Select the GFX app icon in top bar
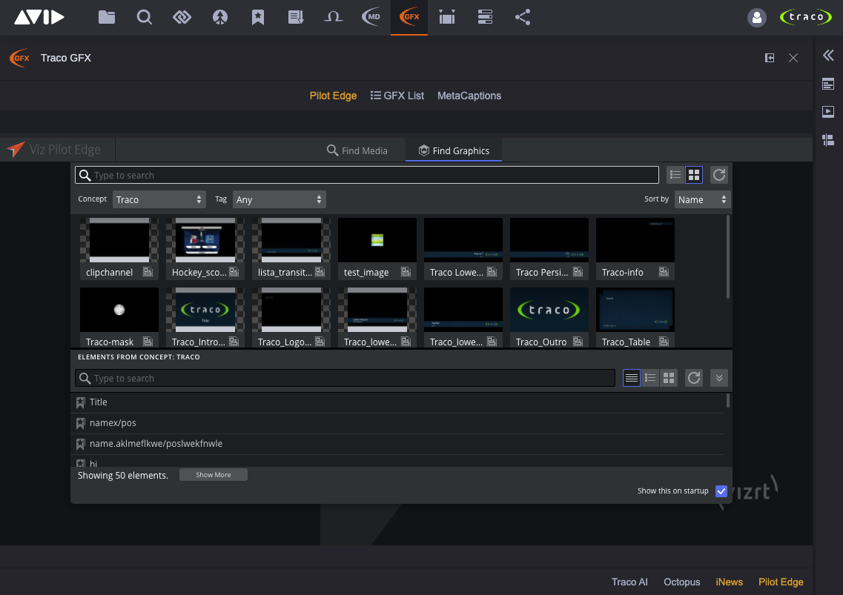 click(x=409, y=17)
